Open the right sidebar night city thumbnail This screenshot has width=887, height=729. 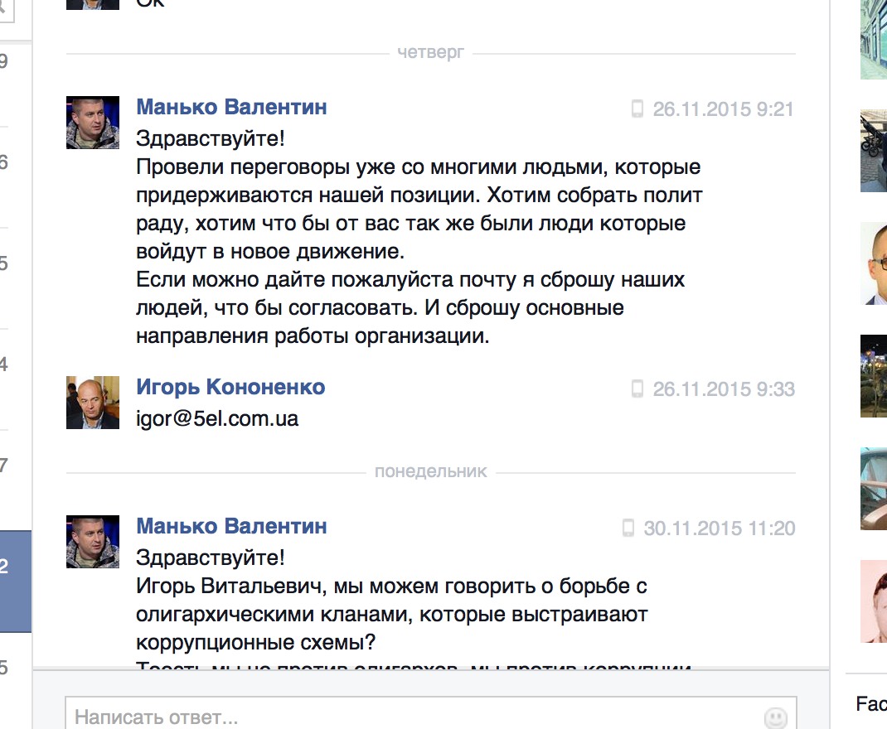874,376
